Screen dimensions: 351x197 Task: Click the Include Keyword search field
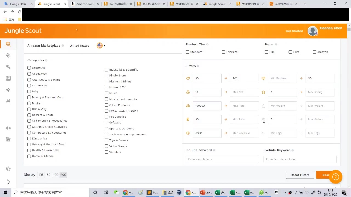click(x=222, y=159)
